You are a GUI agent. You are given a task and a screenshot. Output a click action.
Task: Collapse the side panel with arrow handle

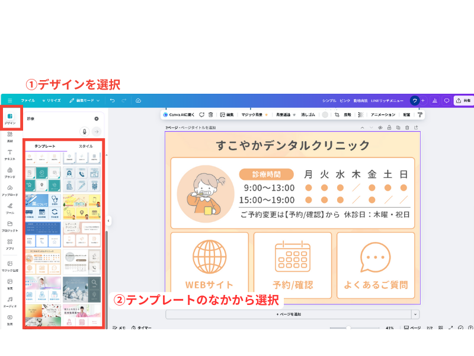pos(108,221)
